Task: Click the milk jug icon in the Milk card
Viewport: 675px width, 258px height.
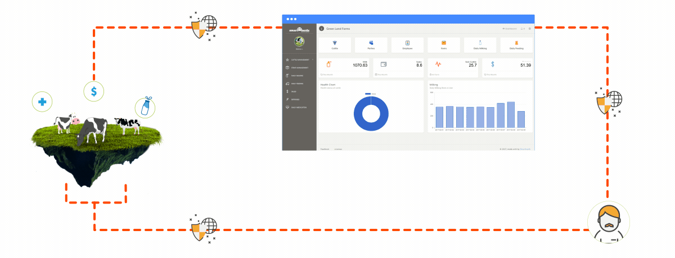Action: pyautogui.click(x=329, y=64)
